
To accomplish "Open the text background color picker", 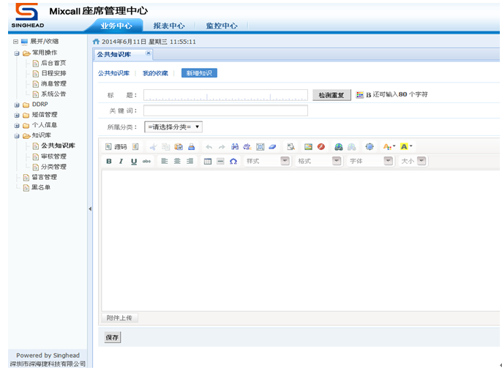I will point(406,147).
